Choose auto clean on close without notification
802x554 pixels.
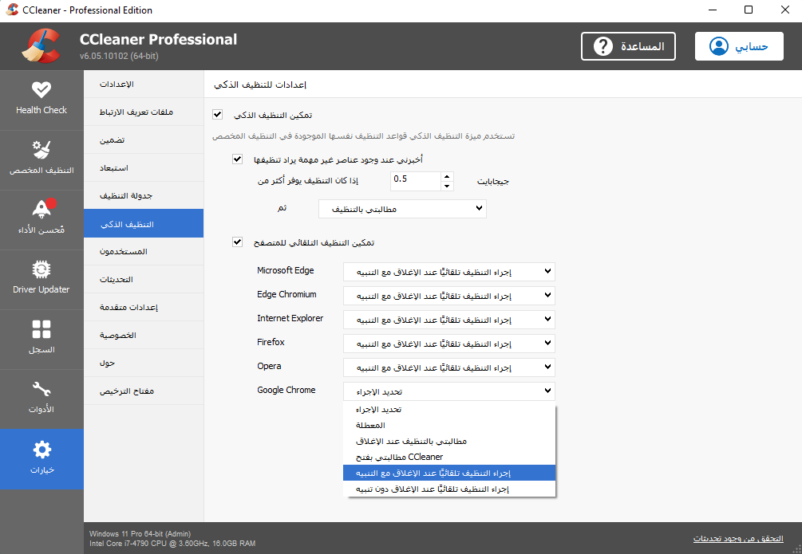[x=449, y=489]
